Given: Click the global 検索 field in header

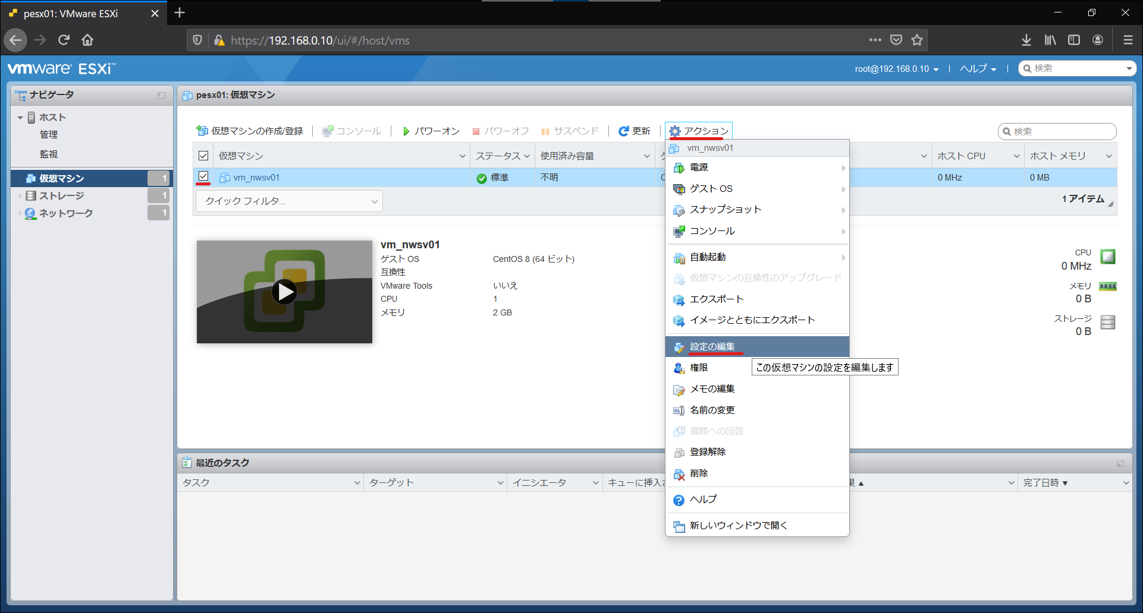Looking at the screenshot, I should point(1077,69).
